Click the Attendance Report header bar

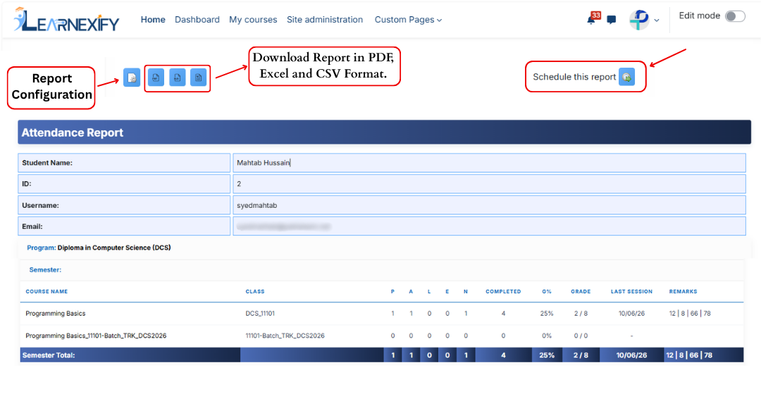385,132
